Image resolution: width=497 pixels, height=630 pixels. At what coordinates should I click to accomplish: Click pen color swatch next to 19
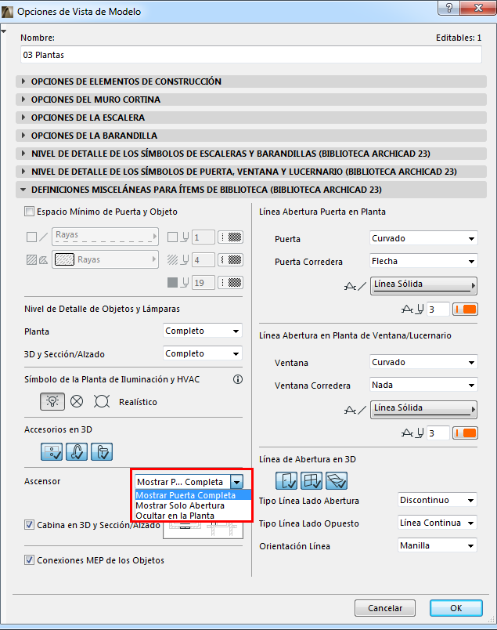pyautogui.click(x=230, y=282)
